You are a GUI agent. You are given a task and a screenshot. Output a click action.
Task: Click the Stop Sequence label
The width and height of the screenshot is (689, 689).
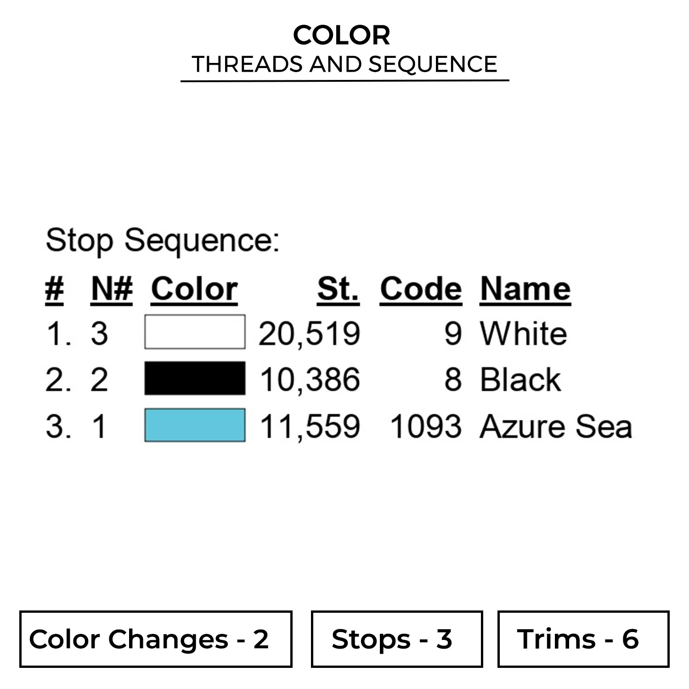[x=163, y=240]
